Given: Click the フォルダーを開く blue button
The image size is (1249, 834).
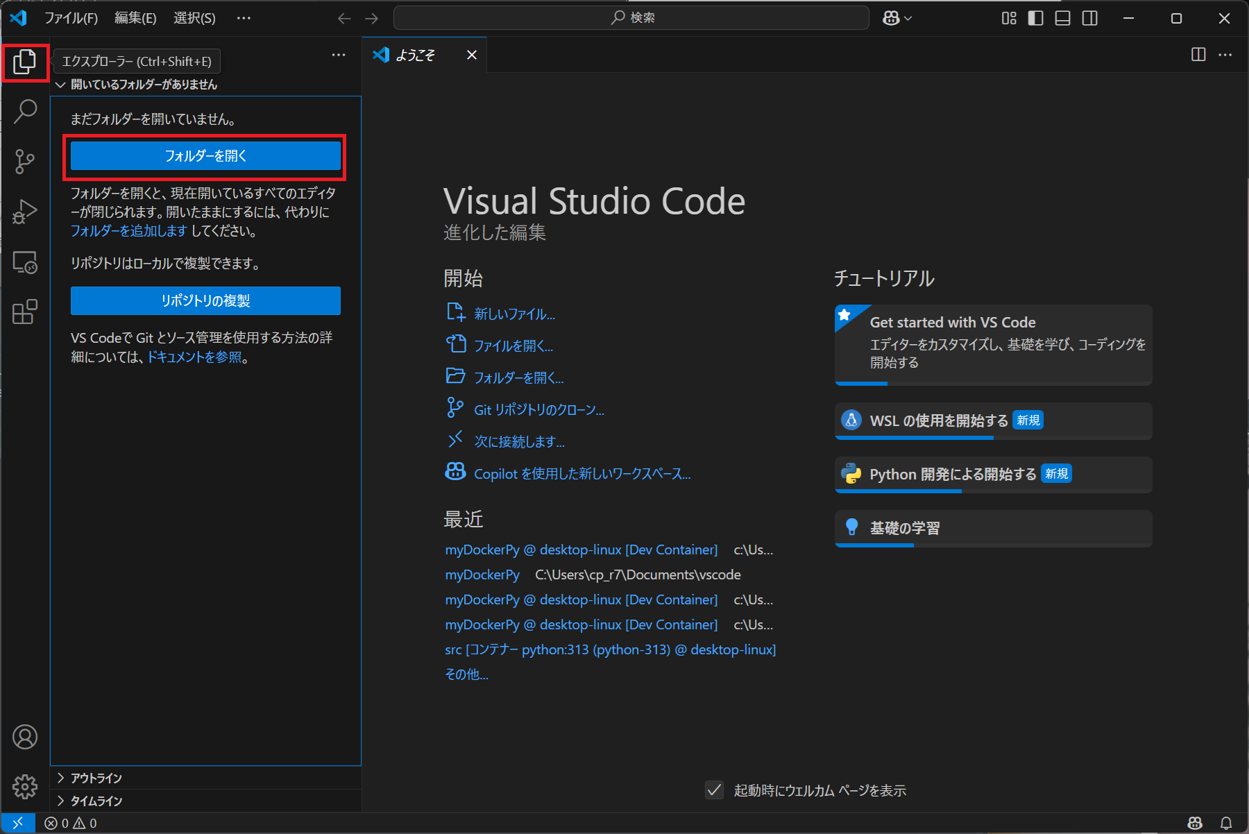Looking at the screenshot, I should (x=205, y=156).
